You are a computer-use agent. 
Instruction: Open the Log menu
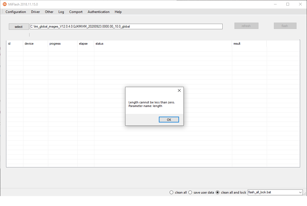[61, 12]
